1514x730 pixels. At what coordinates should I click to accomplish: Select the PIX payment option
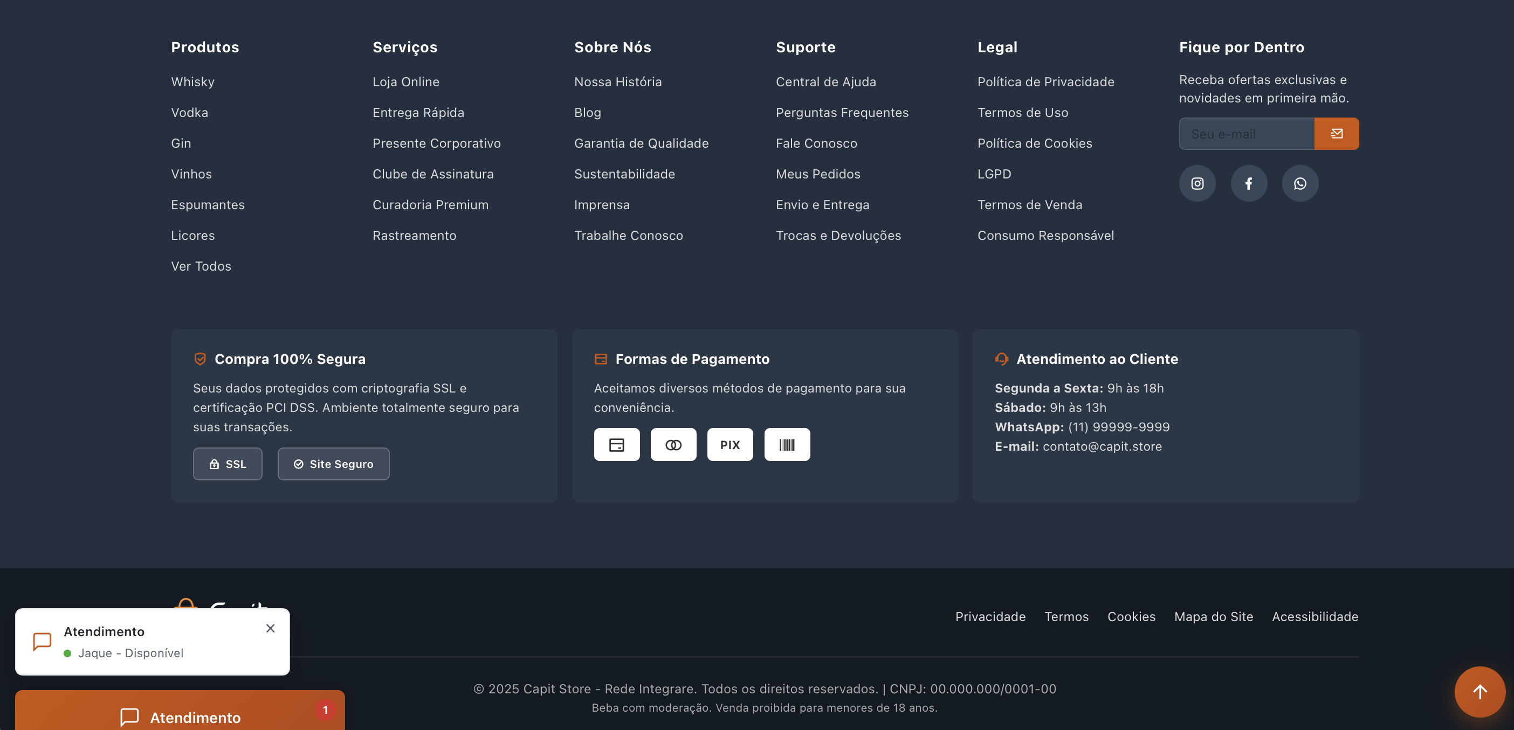pos(730,444)
